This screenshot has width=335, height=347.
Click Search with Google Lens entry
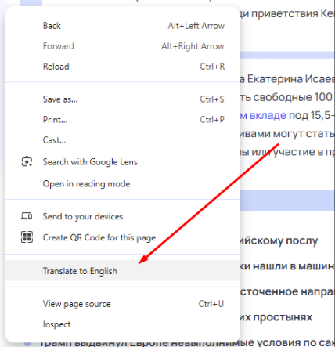coord(122,162)
